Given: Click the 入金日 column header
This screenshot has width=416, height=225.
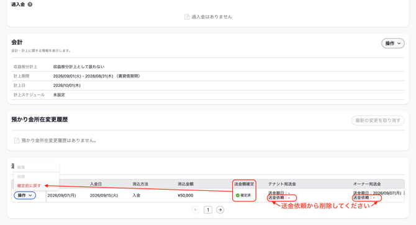Looking at the screenshot, I should pos(96,184).
